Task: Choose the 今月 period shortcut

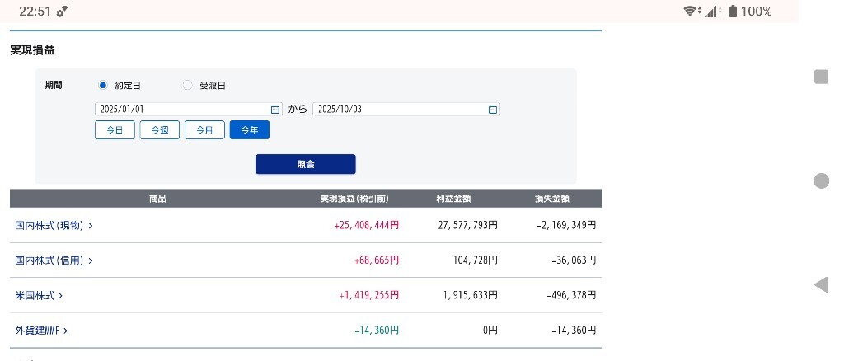Action: tap(204, 130)
